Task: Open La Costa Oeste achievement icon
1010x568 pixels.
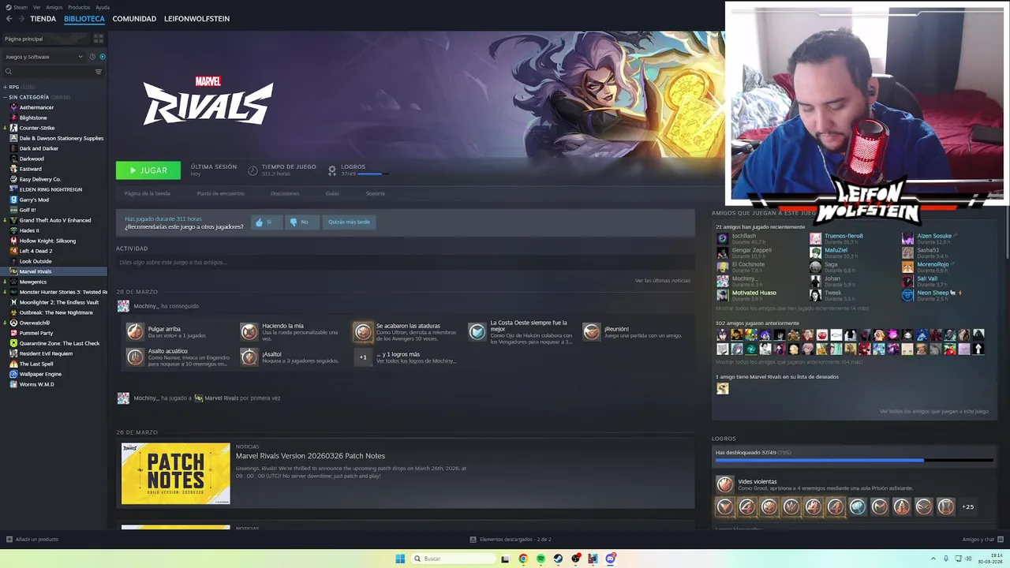Action: 477,332
